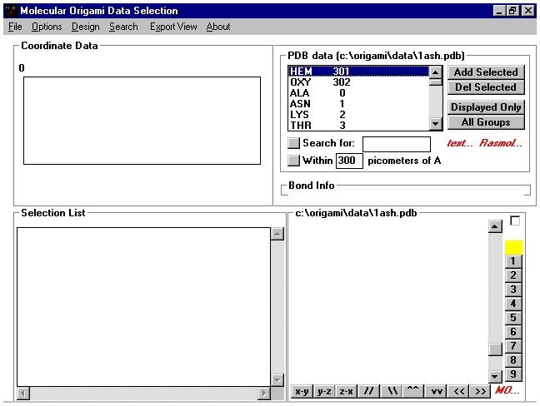Click the x-y plane view button
The height and width of the screenshot is (406, 540).
pyautogui.click(x=302, y=391)
